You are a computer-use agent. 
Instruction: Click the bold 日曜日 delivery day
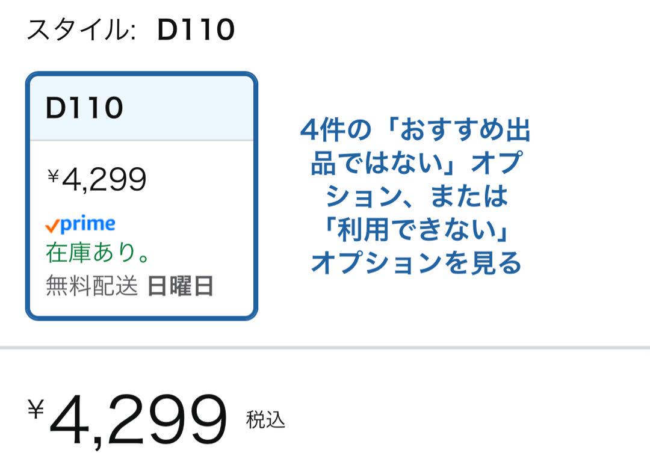click(181, 286)
